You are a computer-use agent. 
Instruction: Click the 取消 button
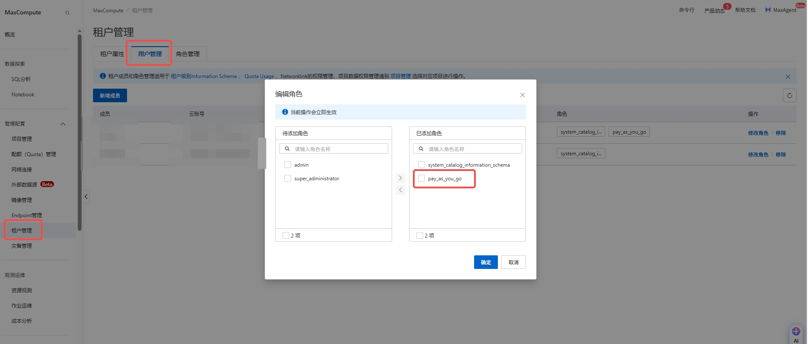513,262
